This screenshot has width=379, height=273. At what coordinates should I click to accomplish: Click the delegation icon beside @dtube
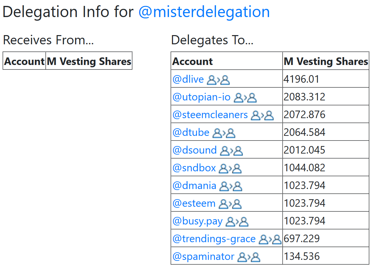(x=224, y=133)
